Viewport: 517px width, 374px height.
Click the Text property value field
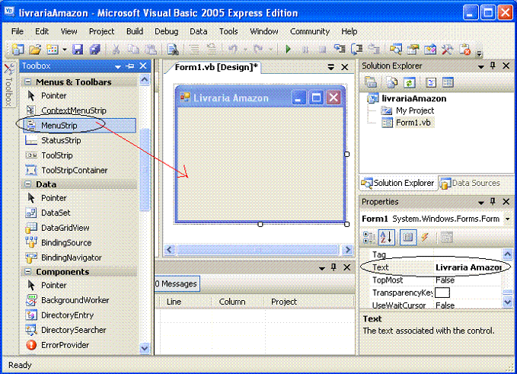coord(468,267)
